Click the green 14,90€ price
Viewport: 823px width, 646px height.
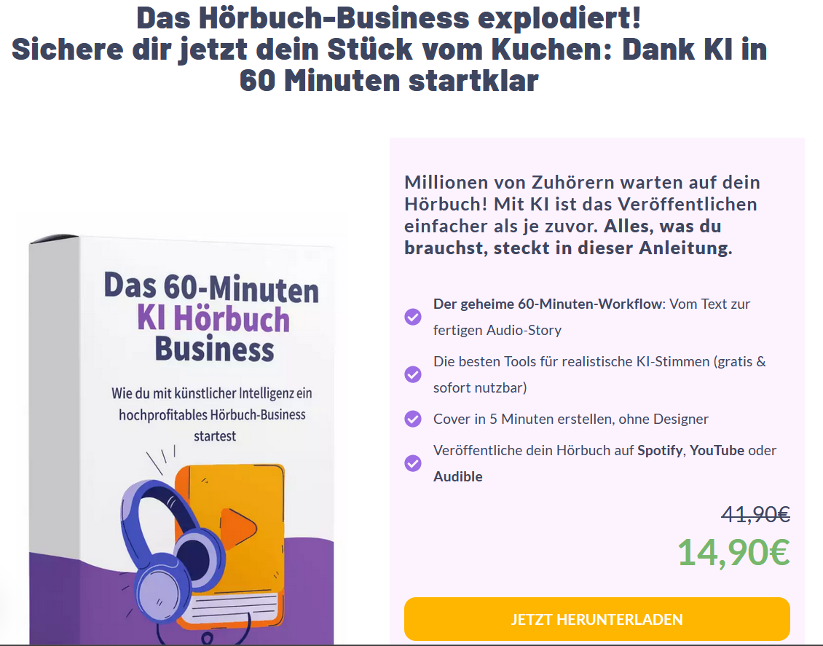tap(733, 553)
